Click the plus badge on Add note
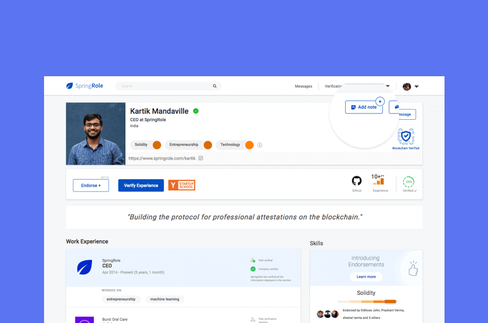The image size is (488, 323). coord(380,102)
